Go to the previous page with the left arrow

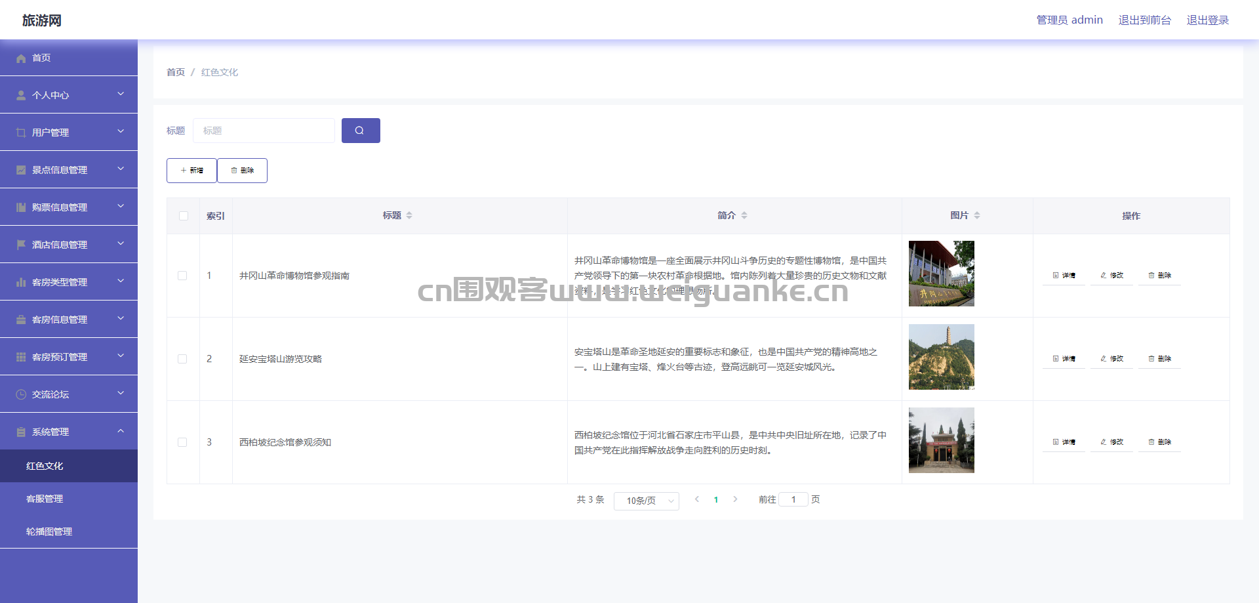(697, 499)
